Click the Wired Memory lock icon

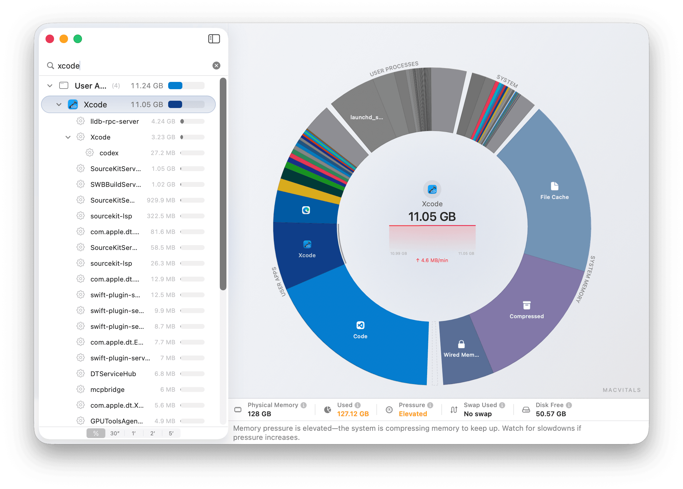click(x=461, y=344)
